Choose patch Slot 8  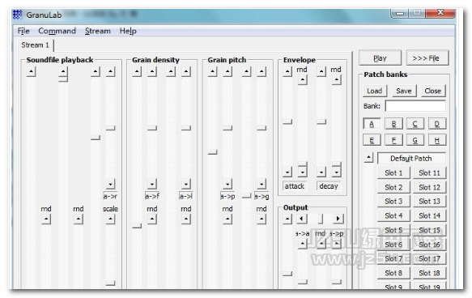point(393,273)
